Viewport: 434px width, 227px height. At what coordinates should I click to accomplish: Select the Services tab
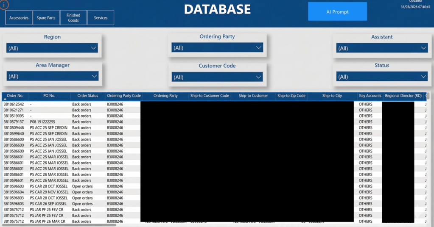click(x=101, y=18)
